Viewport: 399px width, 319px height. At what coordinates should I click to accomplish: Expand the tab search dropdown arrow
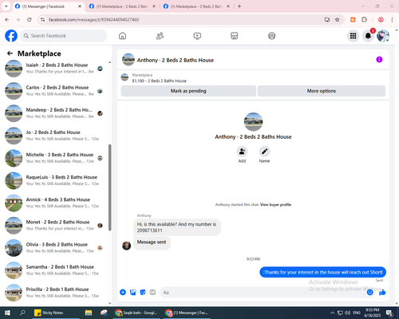tap(6, 6)
